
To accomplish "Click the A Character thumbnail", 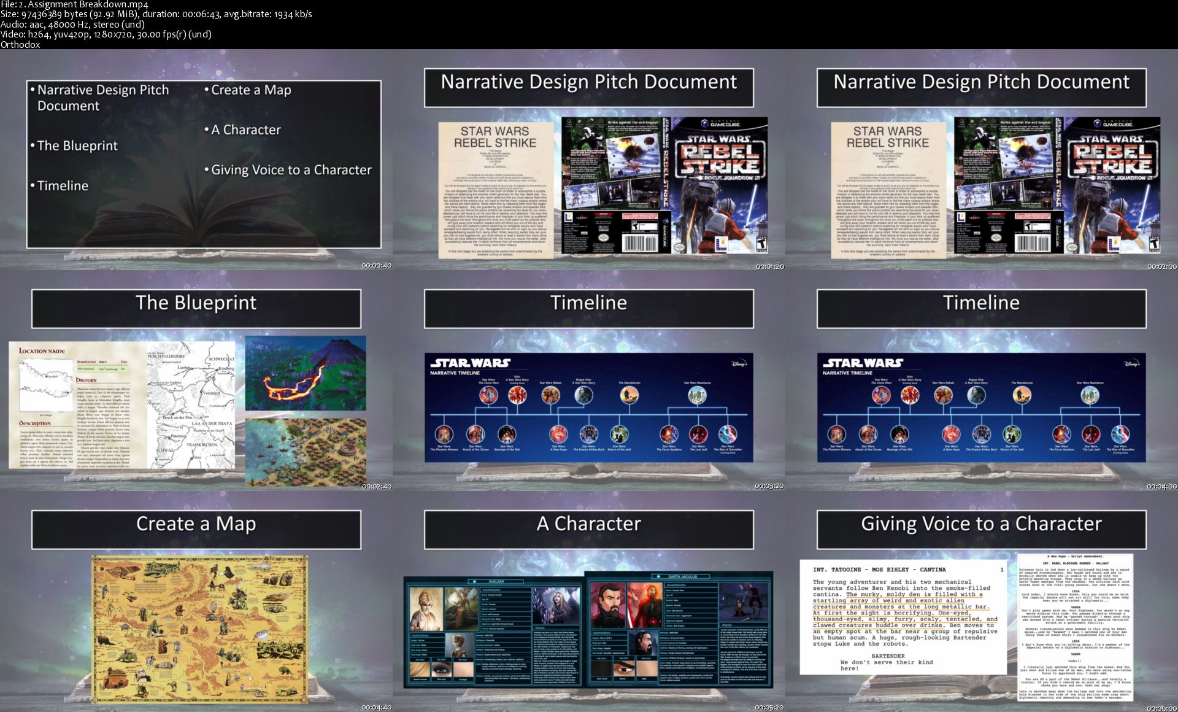I will (589, 602).
